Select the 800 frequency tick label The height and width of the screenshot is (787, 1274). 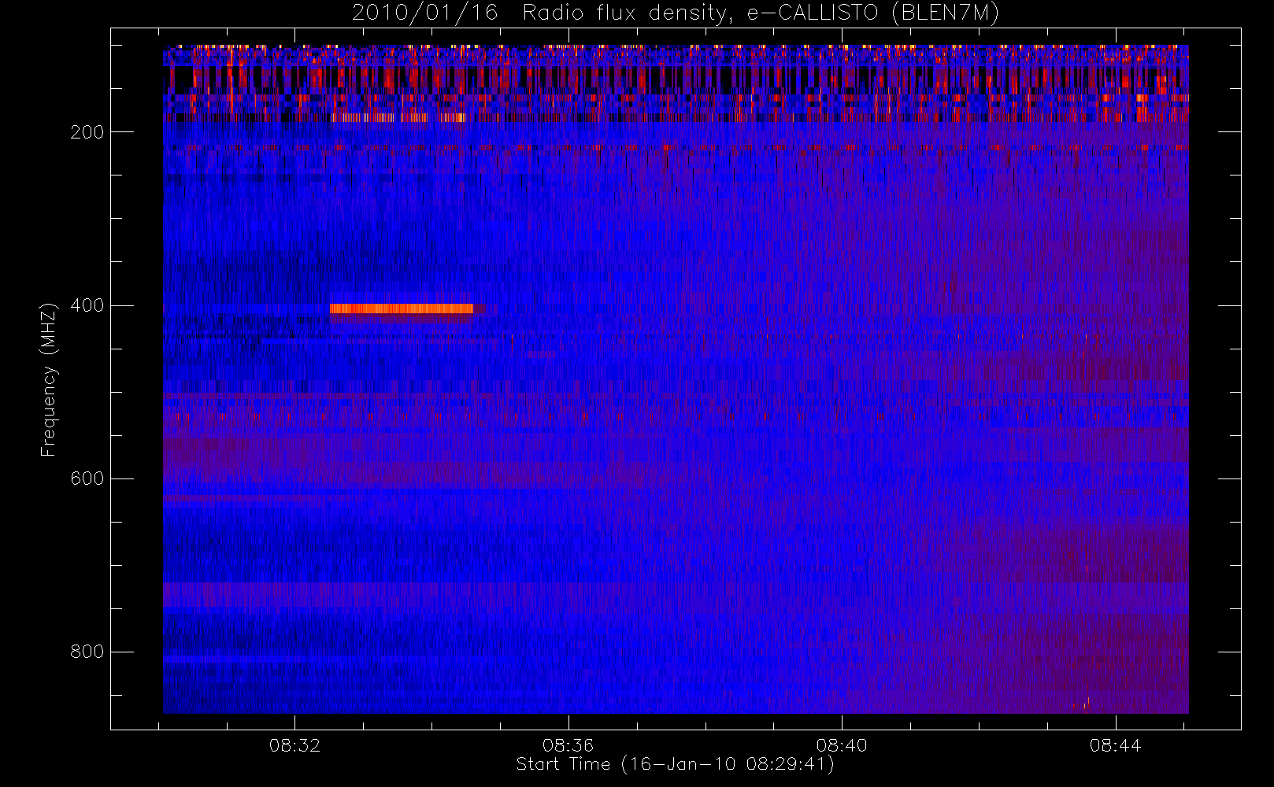87,652
